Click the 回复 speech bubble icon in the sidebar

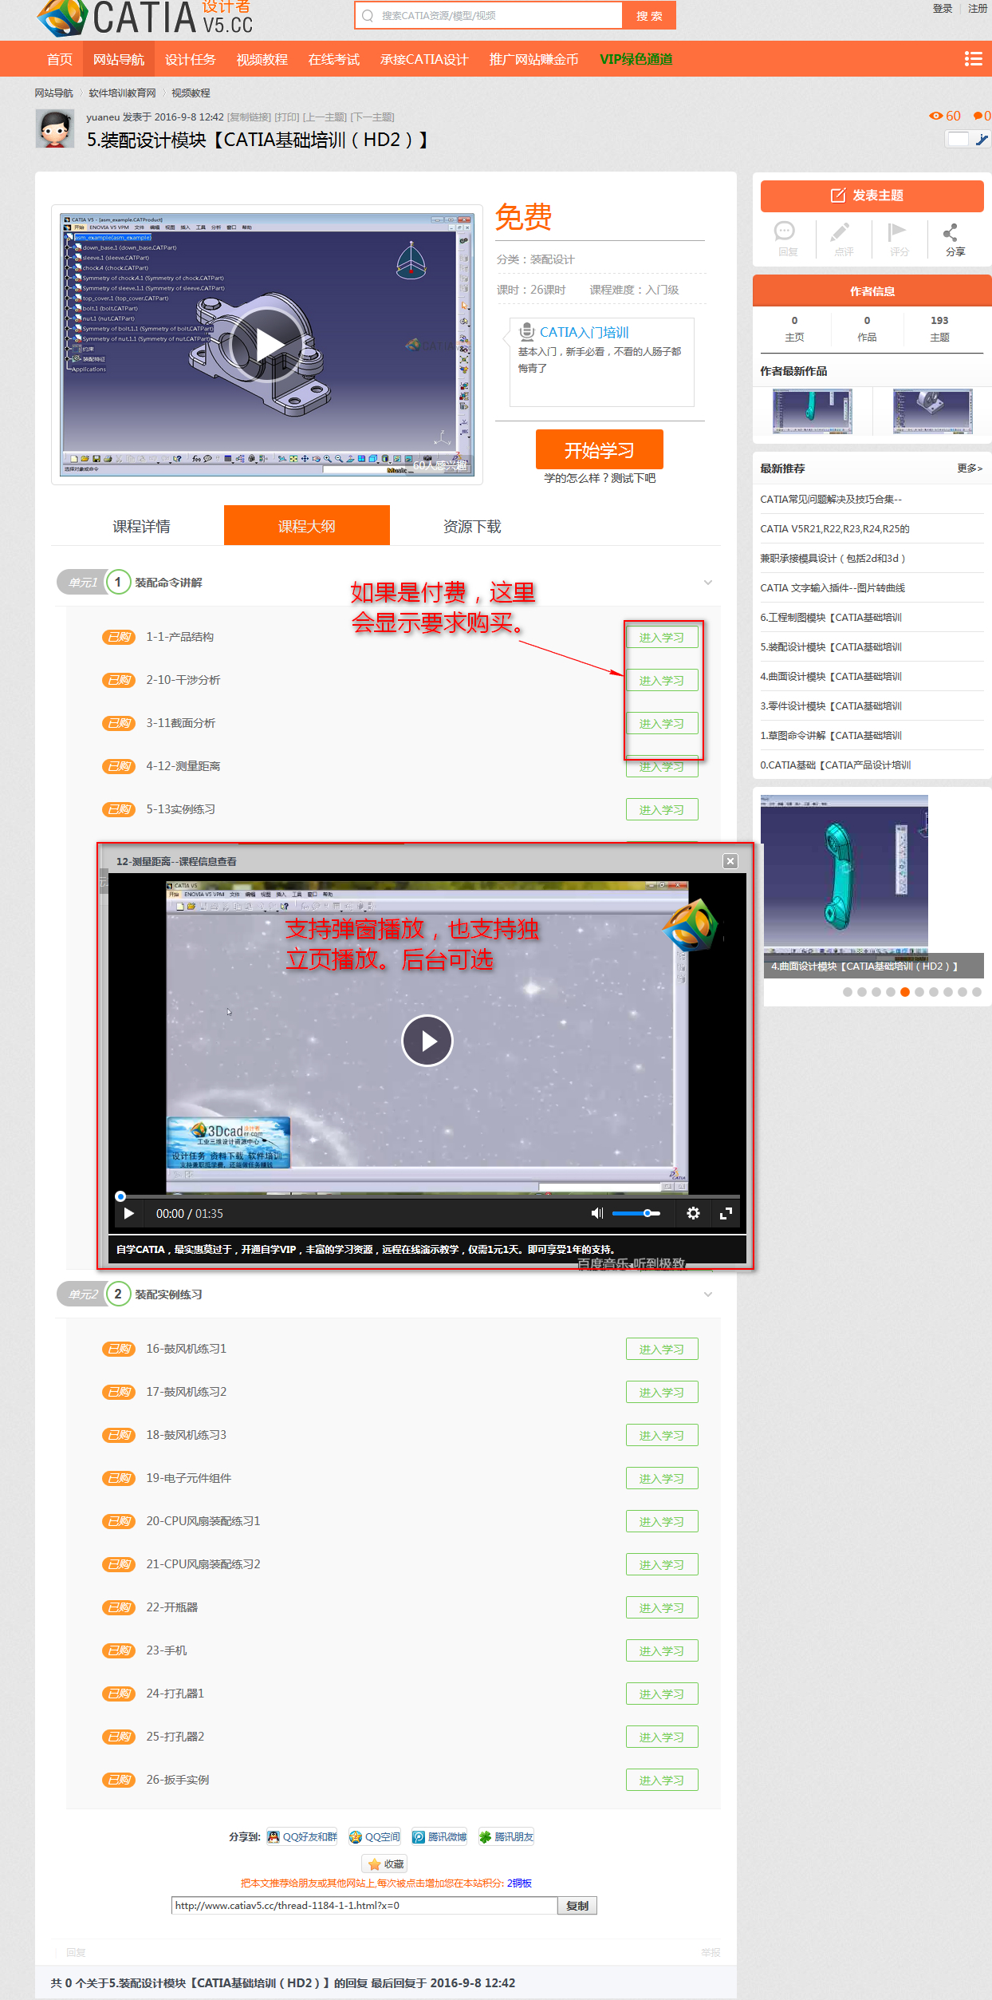click(785, 231)
